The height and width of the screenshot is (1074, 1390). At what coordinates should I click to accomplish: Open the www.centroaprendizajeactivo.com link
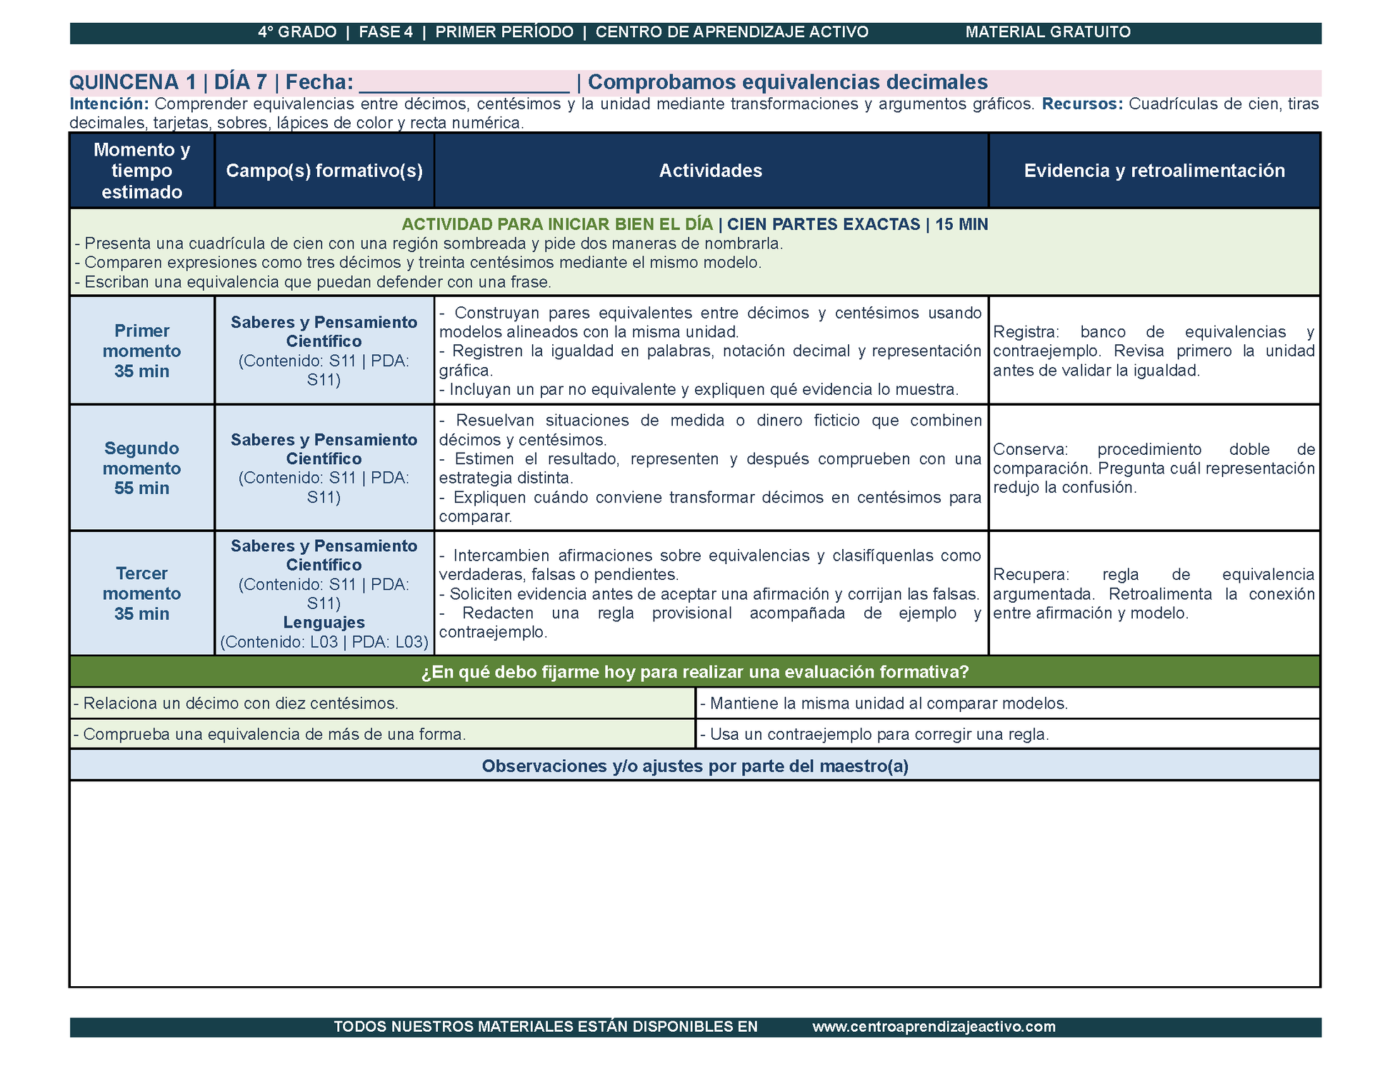[x=934, y=1027]
